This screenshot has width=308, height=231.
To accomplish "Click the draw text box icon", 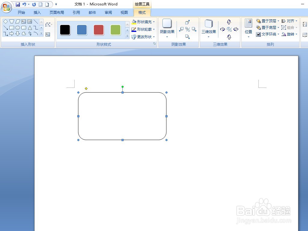I will click(x=48, y=34).
